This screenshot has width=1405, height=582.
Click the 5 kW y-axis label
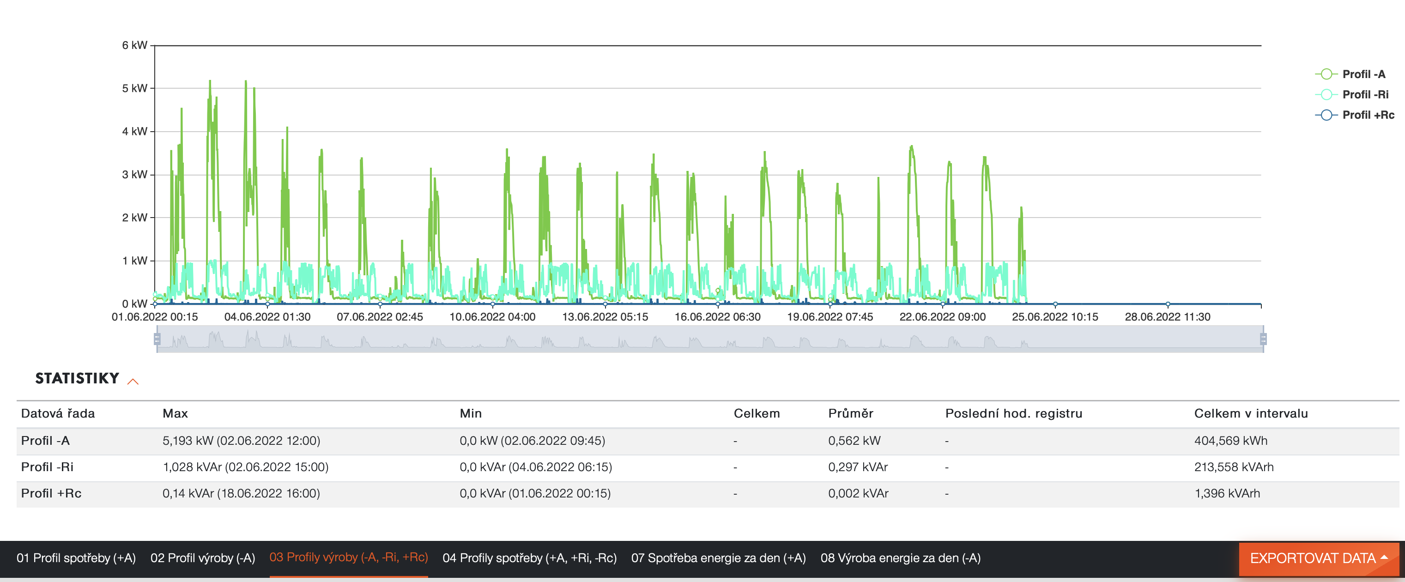click(135, 88)
